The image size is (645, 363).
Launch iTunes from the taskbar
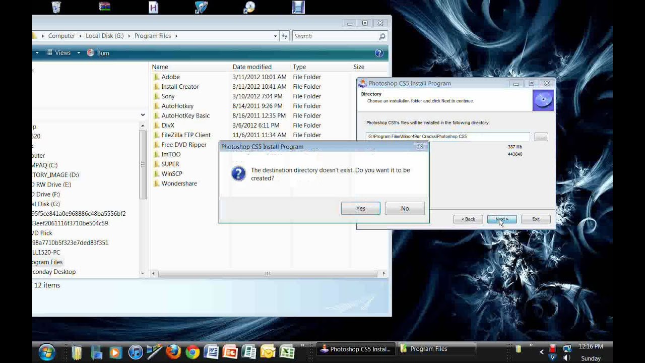pos(136,351)
